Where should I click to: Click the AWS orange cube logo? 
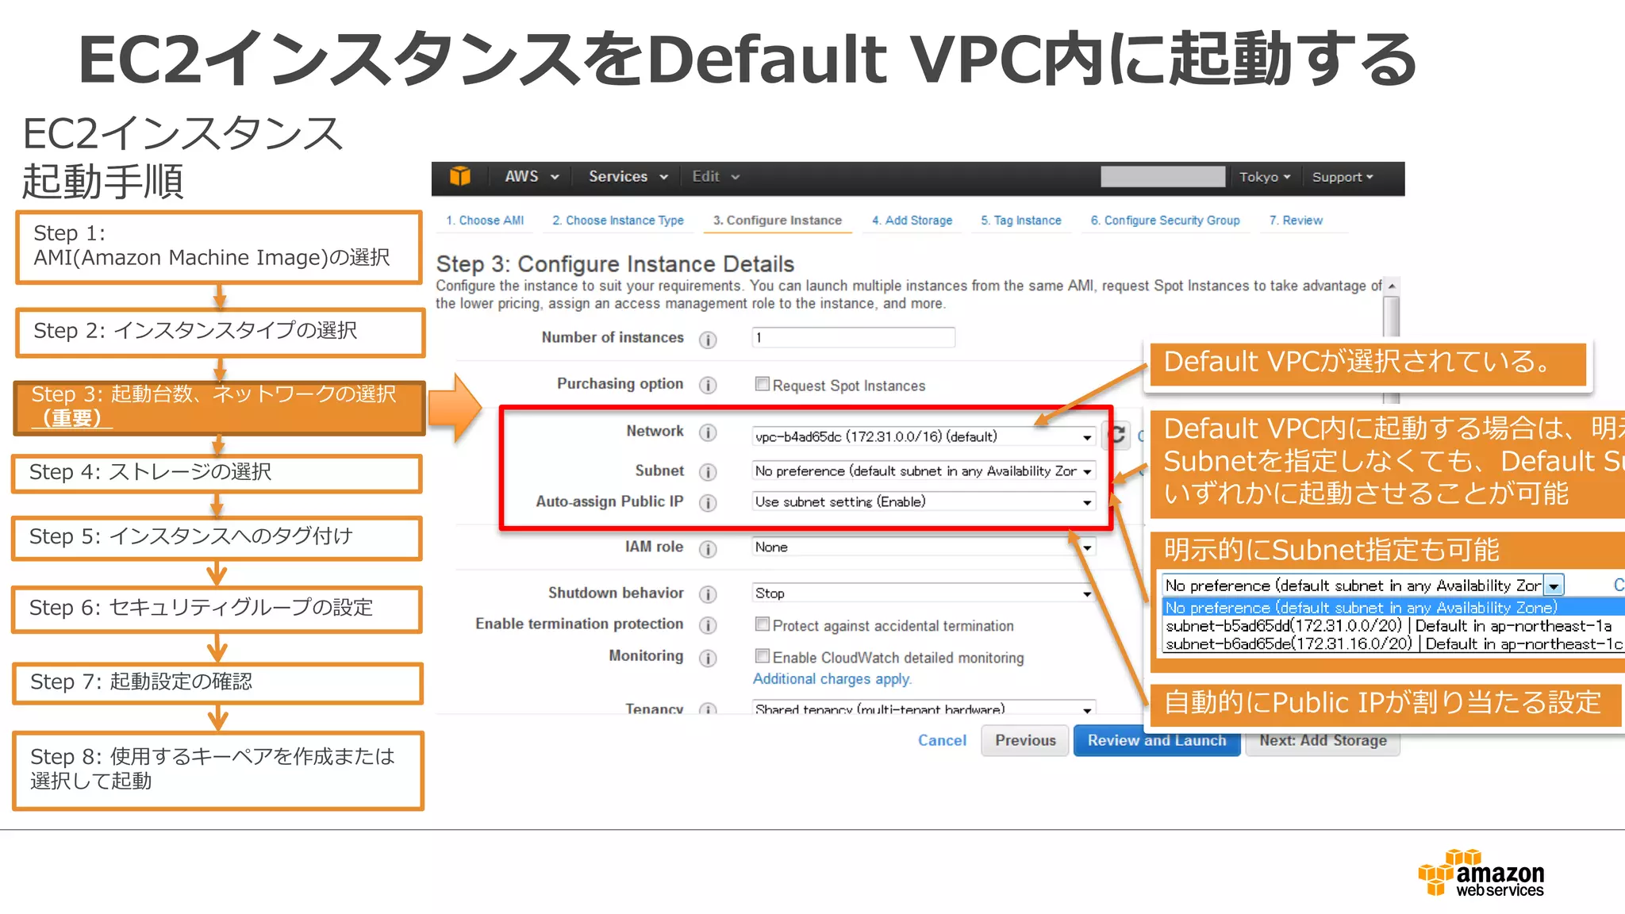point(460,176)
